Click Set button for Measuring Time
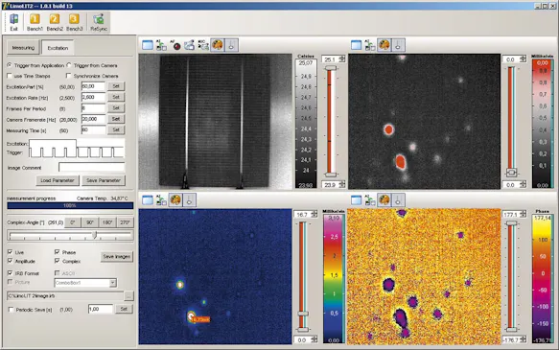 click(x=116, y=129)
